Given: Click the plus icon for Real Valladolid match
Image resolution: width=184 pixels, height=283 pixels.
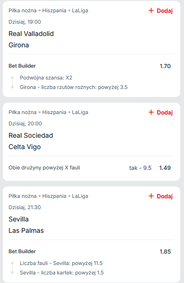Looking at the screenshot, I should pos(151,11).
